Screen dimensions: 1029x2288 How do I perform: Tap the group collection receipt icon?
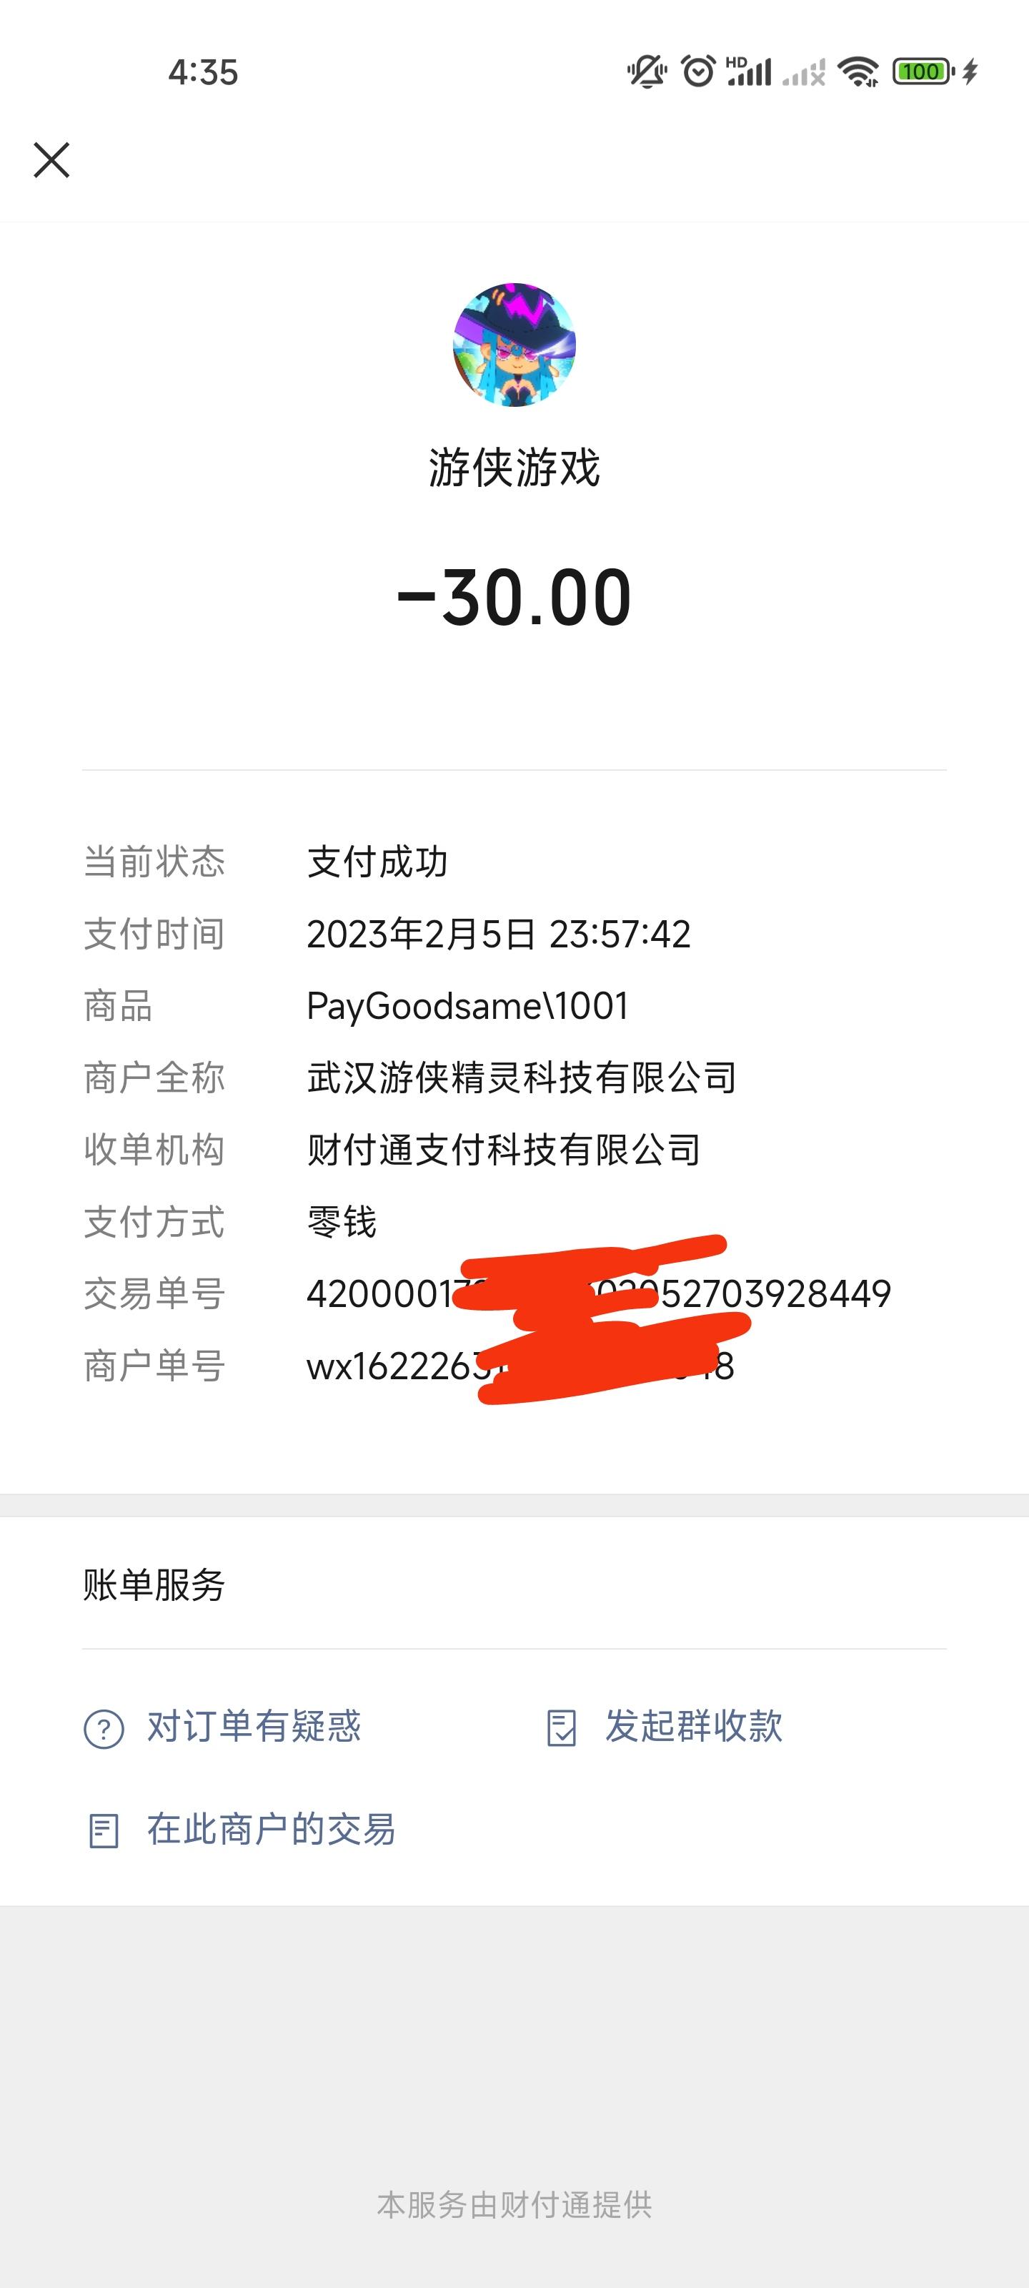561,1728
